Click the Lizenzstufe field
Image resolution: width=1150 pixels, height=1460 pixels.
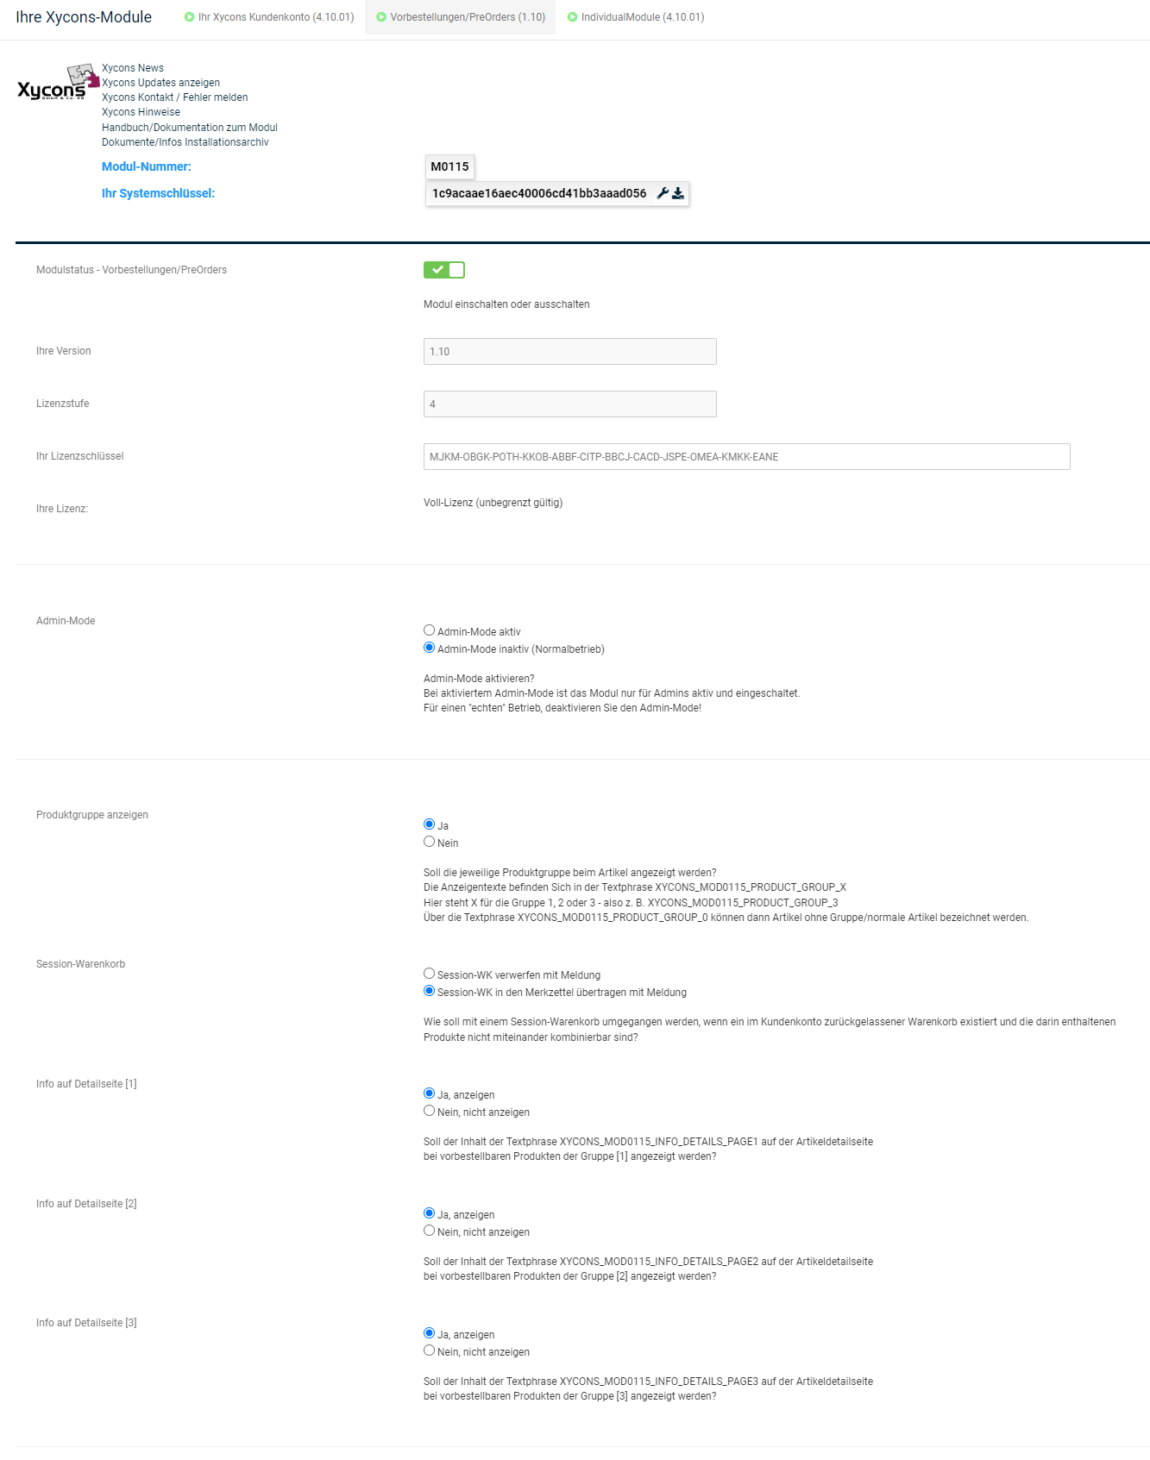[x=569, y=404]
